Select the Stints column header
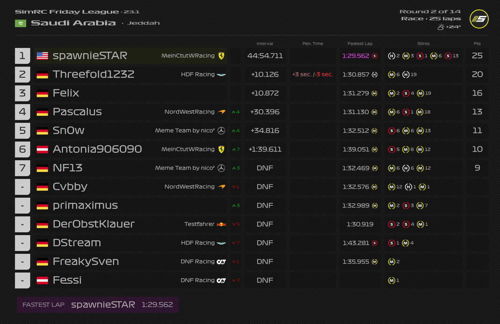The width and height of the screenshot is (500, 324). tap(423, 43)
